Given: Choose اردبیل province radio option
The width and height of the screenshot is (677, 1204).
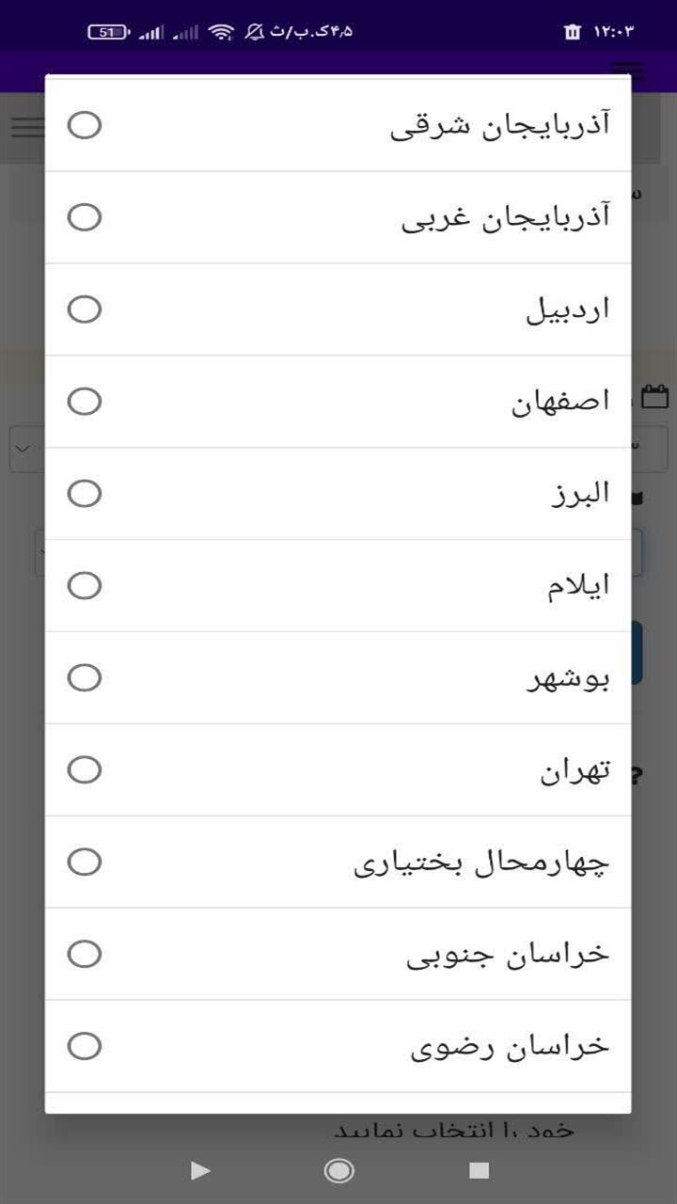Looking at the screenshot, I should (85, 309).
